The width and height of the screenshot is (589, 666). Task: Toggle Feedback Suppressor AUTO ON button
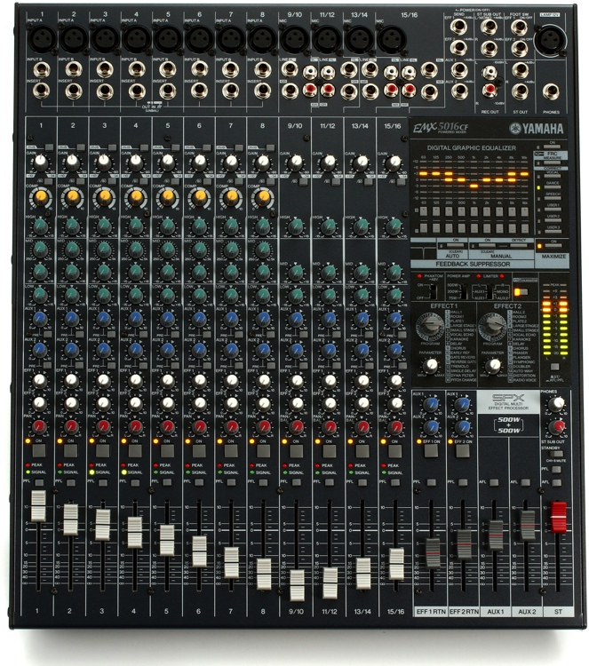[x=456, y=245]
